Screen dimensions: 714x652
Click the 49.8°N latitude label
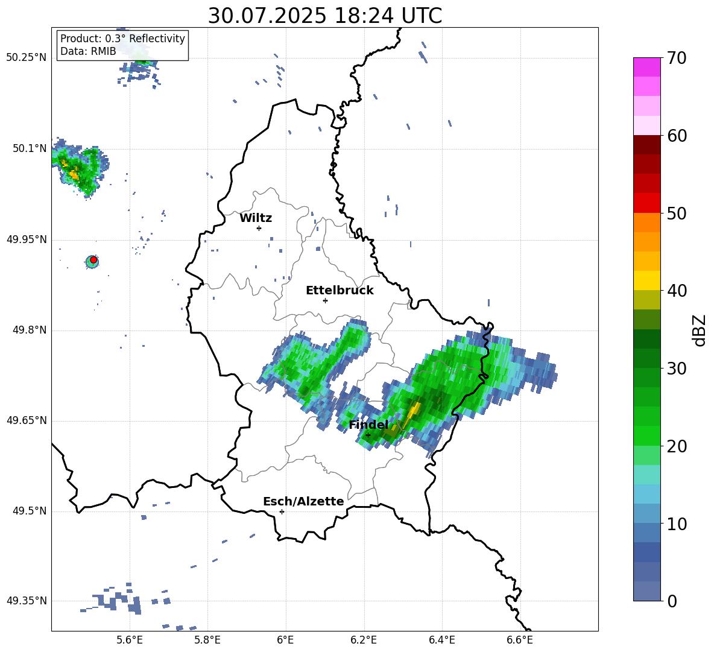click(30, 330)
